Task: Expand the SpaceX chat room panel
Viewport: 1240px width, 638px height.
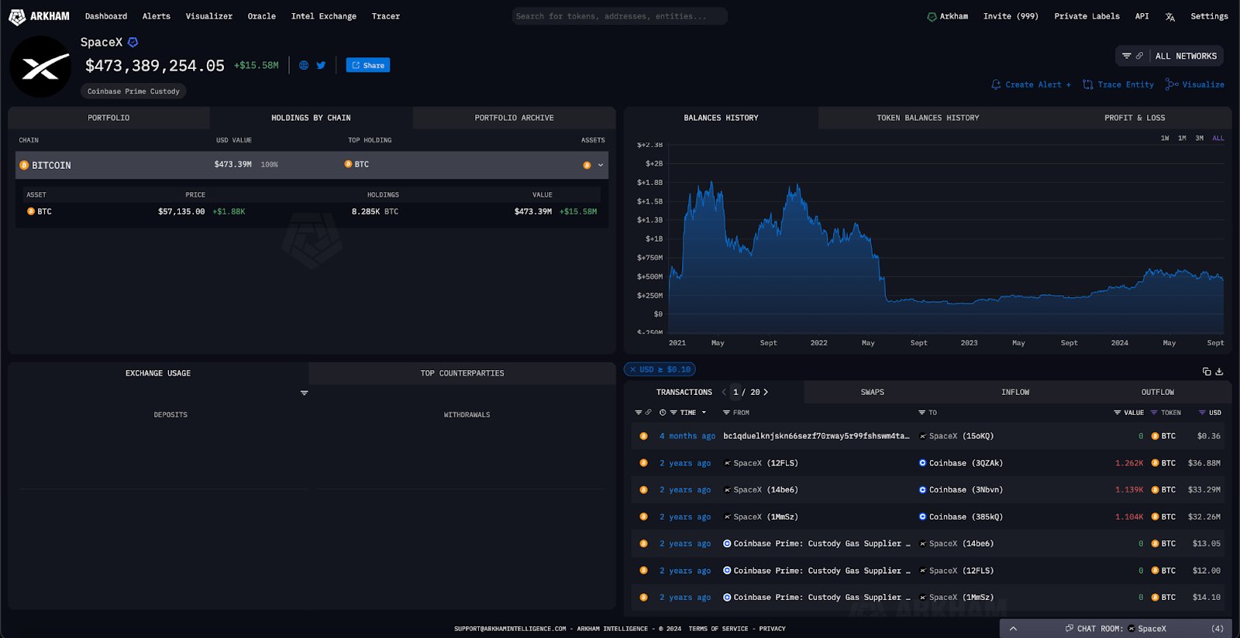Action: [x=1013, y=629]
